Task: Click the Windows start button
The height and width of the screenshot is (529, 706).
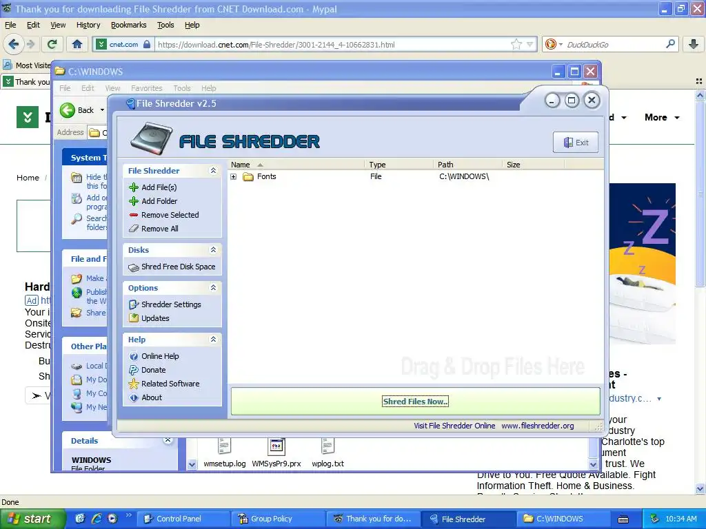Action: 33,519
